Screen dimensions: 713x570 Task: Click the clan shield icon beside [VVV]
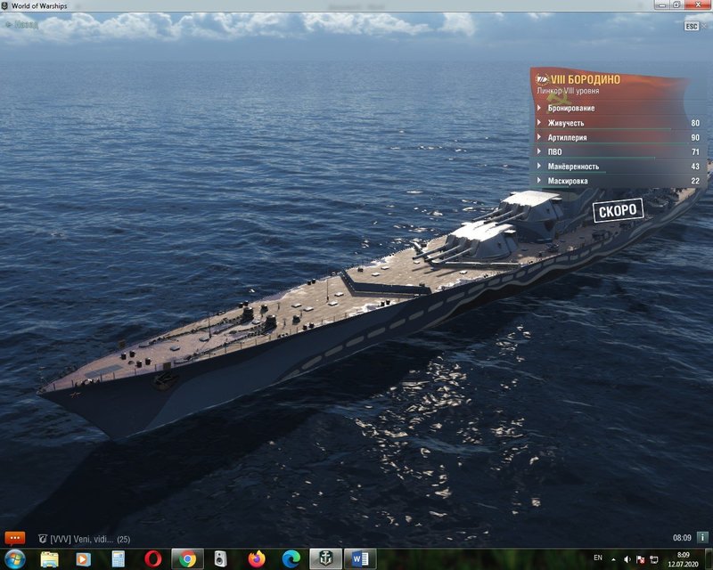(x=43, y=539)
